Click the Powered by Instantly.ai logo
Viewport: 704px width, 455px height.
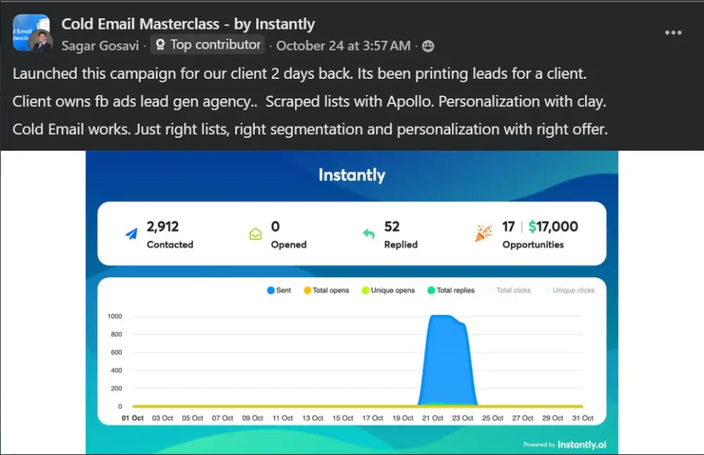click(x=563, y=444)
